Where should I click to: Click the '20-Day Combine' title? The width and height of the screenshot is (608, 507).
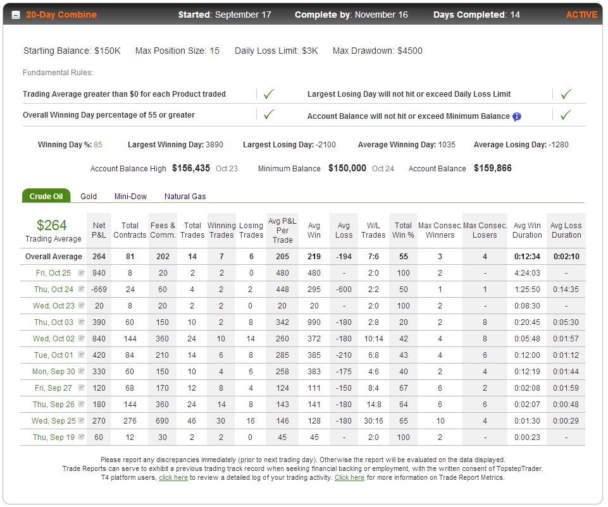[61, 15]
